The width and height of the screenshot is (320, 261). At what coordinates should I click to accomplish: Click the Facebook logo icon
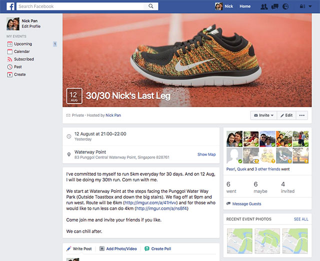10,7
